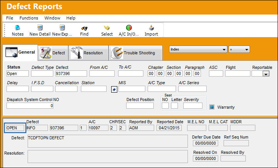Click the Defer Due Date field
This screenshot has height=168, width=278.
tap(206, 143)
